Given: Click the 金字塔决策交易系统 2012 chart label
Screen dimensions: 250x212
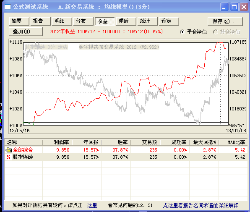Looking at the screenshot, I should [119, 47].
